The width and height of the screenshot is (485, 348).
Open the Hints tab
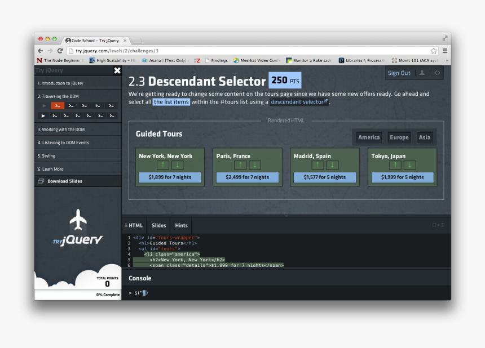coord(181,225)
